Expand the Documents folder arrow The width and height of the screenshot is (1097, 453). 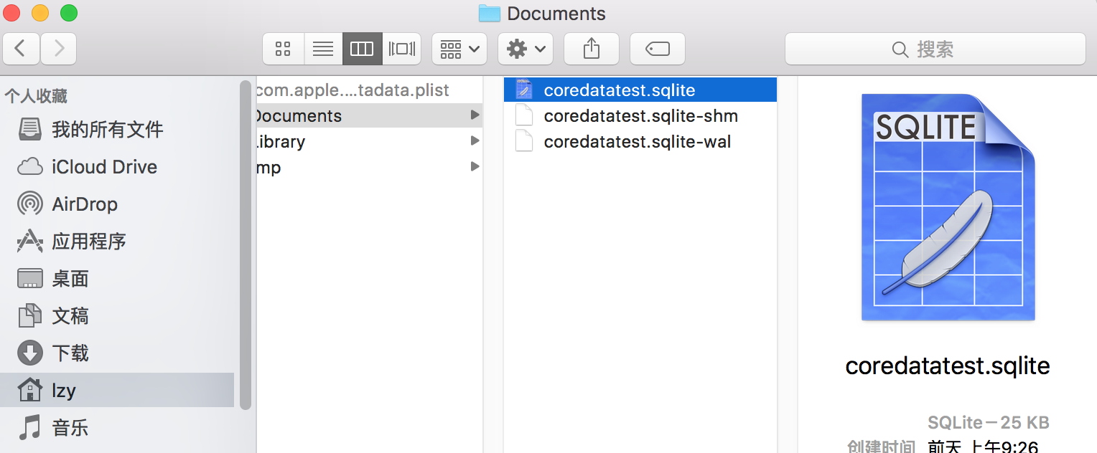(475, 115)
